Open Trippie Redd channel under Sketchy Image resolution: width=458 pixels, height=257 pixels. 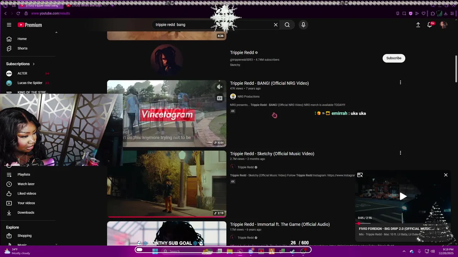(x=245, y=167)
